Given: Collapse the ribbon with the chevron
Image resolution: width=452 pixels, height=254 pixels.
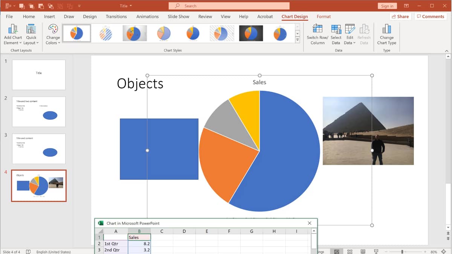Looking at the screenshot, I should [x=447, y=51].
